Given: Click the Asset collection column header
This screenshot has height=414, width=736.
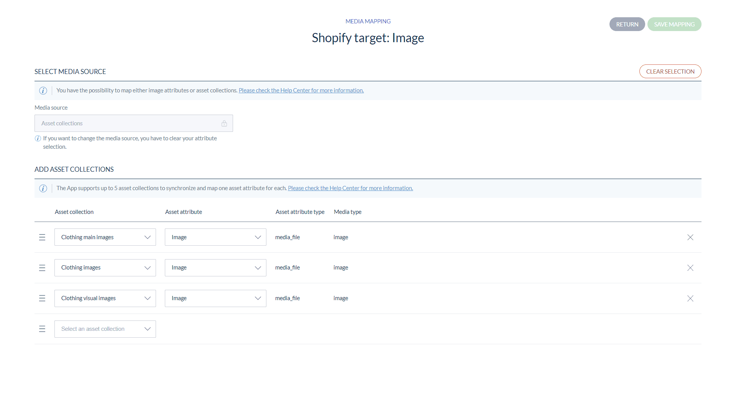Looking at the screenshot, I should click(74, 212).
